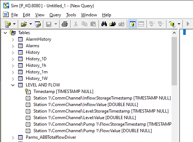The image size is (193, 142).
Task: Open the Tools menu
Action: [x=71, y=15]
